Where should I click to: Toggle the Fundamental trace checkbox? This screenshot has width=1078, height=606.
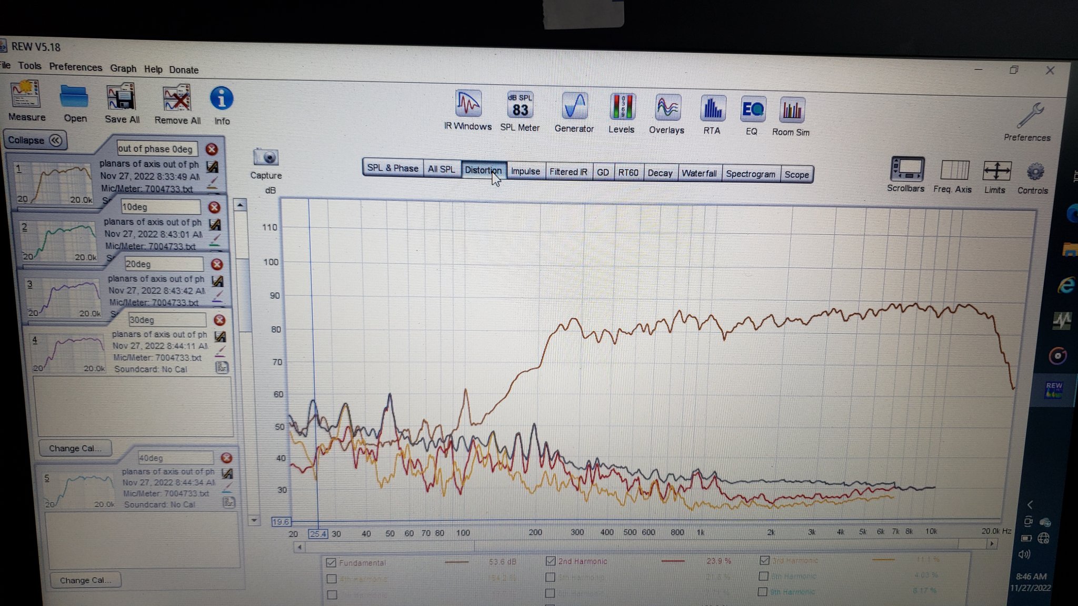tap(331, 562)
